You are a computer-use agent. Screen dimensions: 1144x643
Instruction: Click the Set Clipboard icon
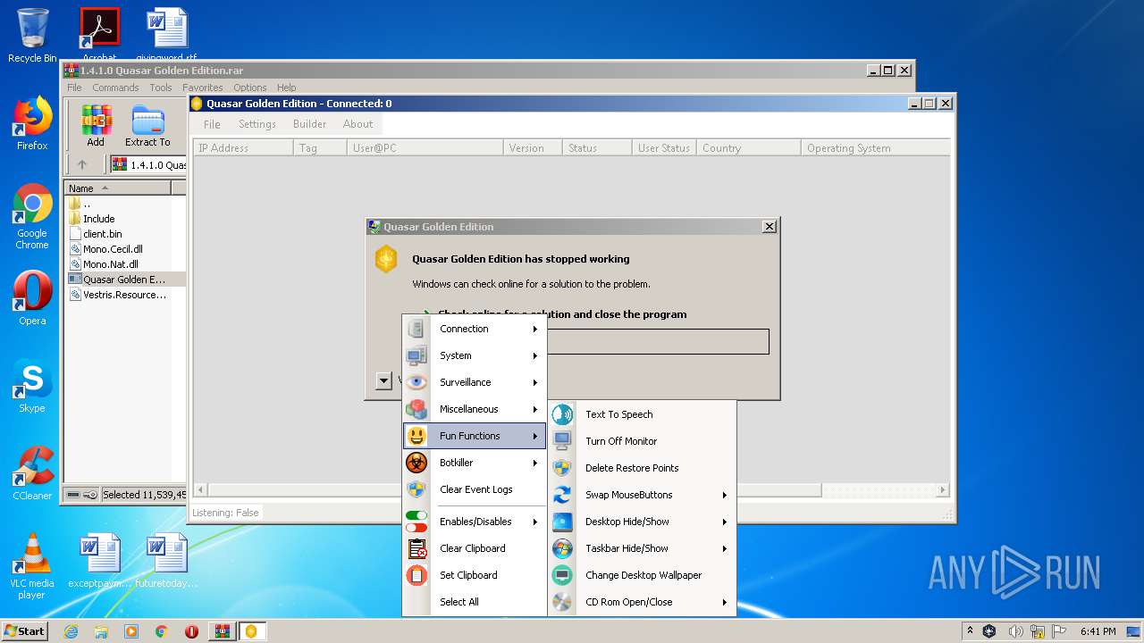pos(416,575)
